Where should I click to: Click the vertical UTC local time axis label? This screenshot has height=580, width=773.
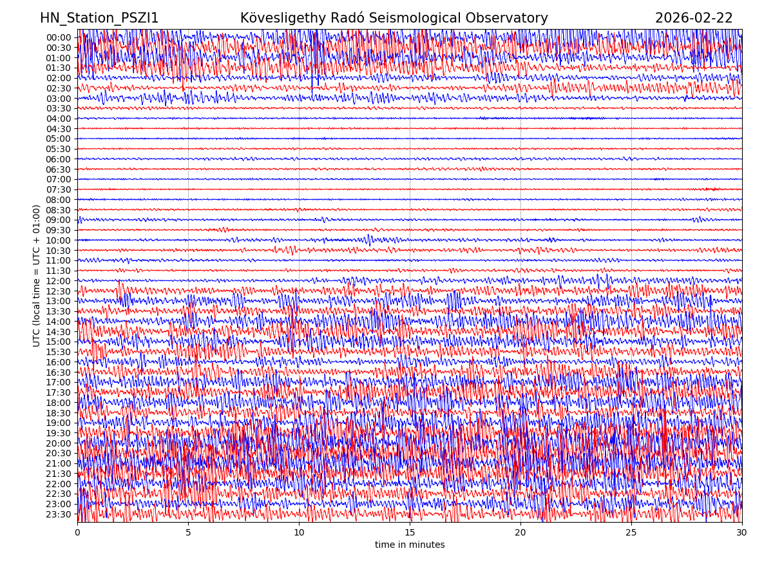(x=37, y=275)
